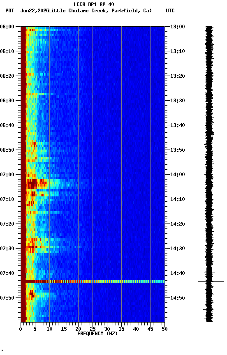Click the 14:20 UTC time label
The height and width of the screenshot is (355, 227).
(x=178, y=224)
